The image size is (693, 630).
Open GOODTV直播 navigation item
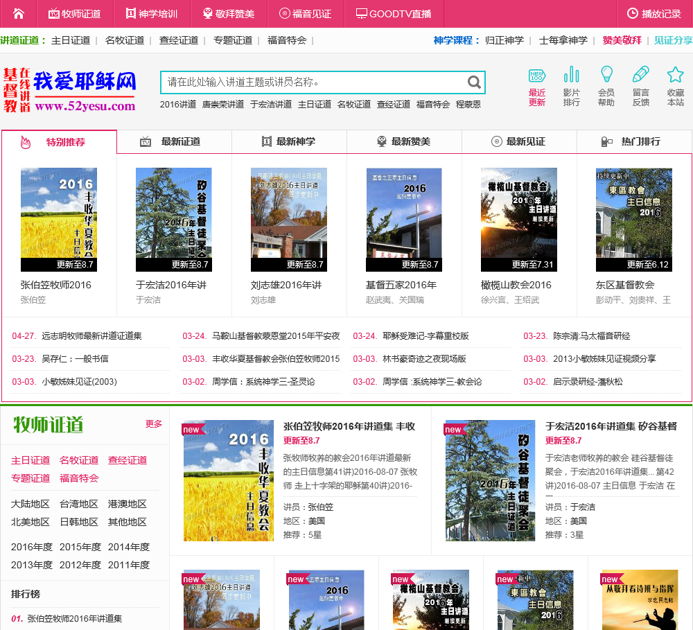click(394, 14)
